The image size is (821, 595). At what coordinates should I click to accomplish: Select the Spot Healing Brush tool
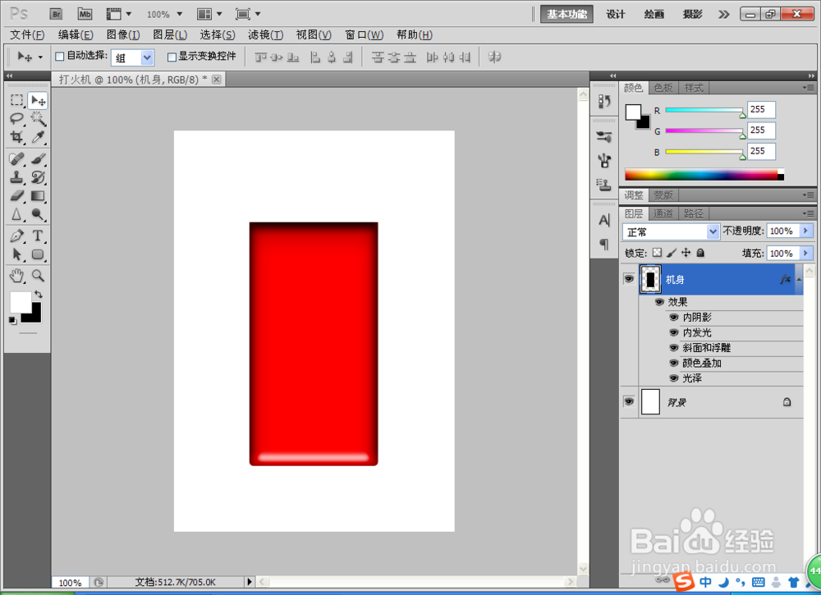(x=16, y=158)
